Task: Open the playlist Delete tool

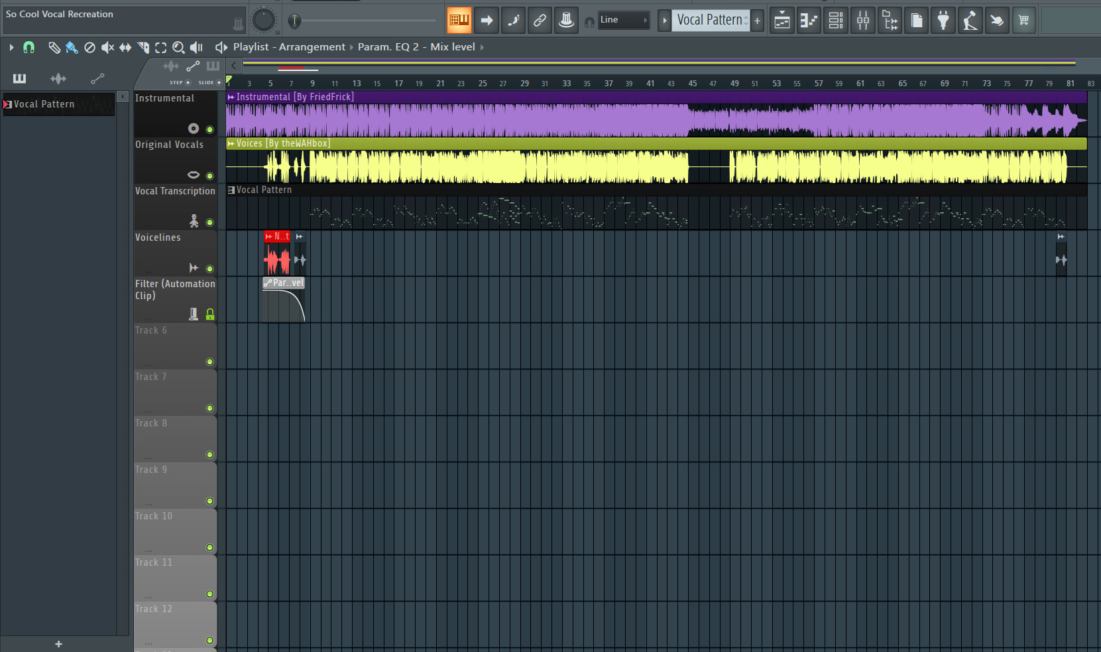Action: pyautogui.click(x=89, y=47)
